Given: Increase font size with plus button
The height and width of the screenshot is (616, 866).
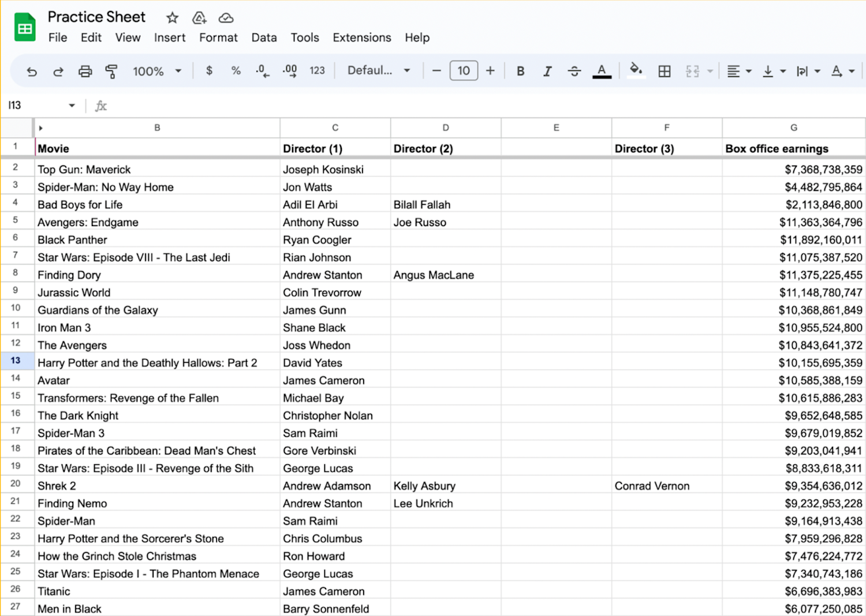Looking at the screenshot, I should coord(490,71).
